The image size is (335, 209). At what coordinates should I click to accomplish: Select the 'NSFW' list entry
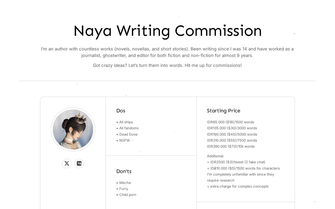coord(124,140)
